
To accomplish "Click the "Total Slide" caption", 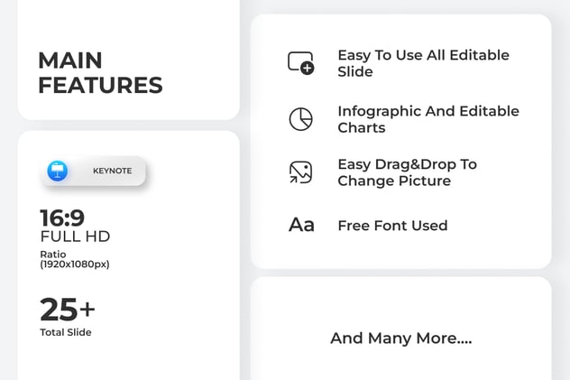I will (x=66, y=332).
